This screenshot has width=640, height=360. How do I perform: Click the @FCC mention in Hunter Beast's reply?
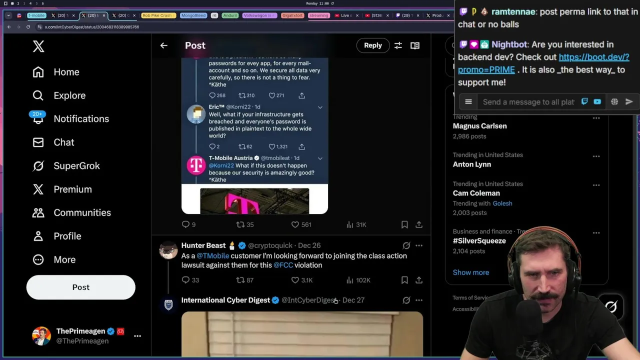pos(283,265)
